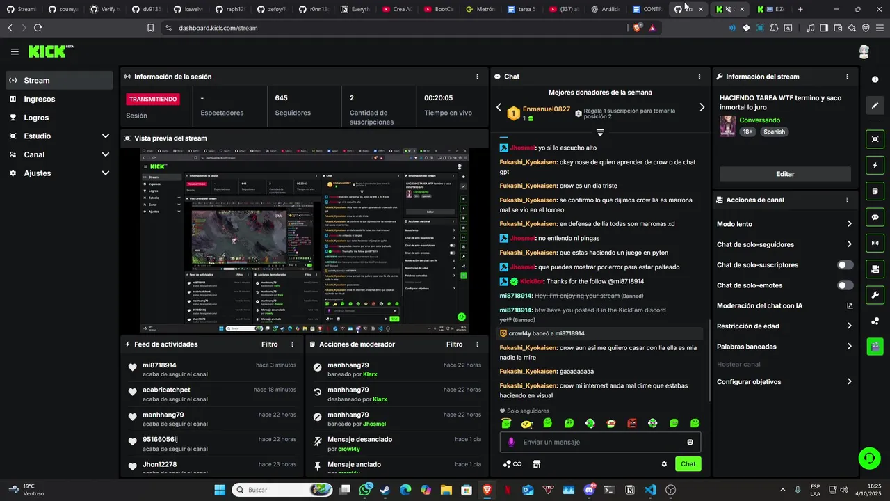Open Visual Studio Code from taskbar
890x501 pixels.
650,490
